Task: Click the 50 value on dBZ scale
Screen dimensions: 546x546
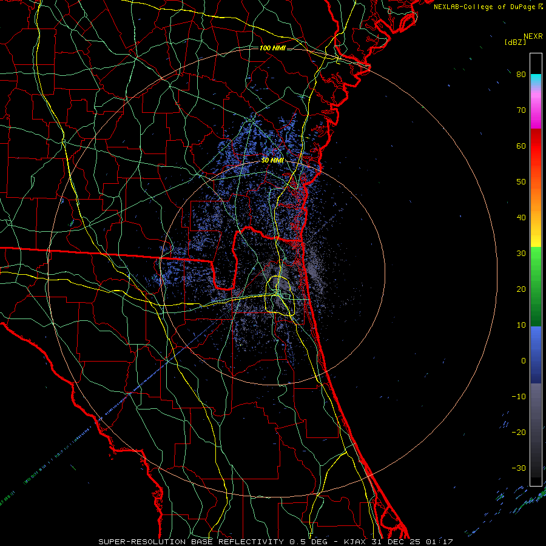Action: tap(521, 182)
